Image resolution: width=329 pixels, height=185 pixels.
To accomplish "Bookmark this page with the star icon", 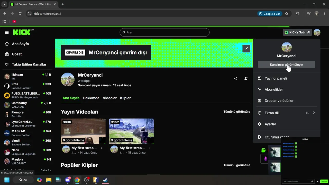I will click(x=287, y=14).
